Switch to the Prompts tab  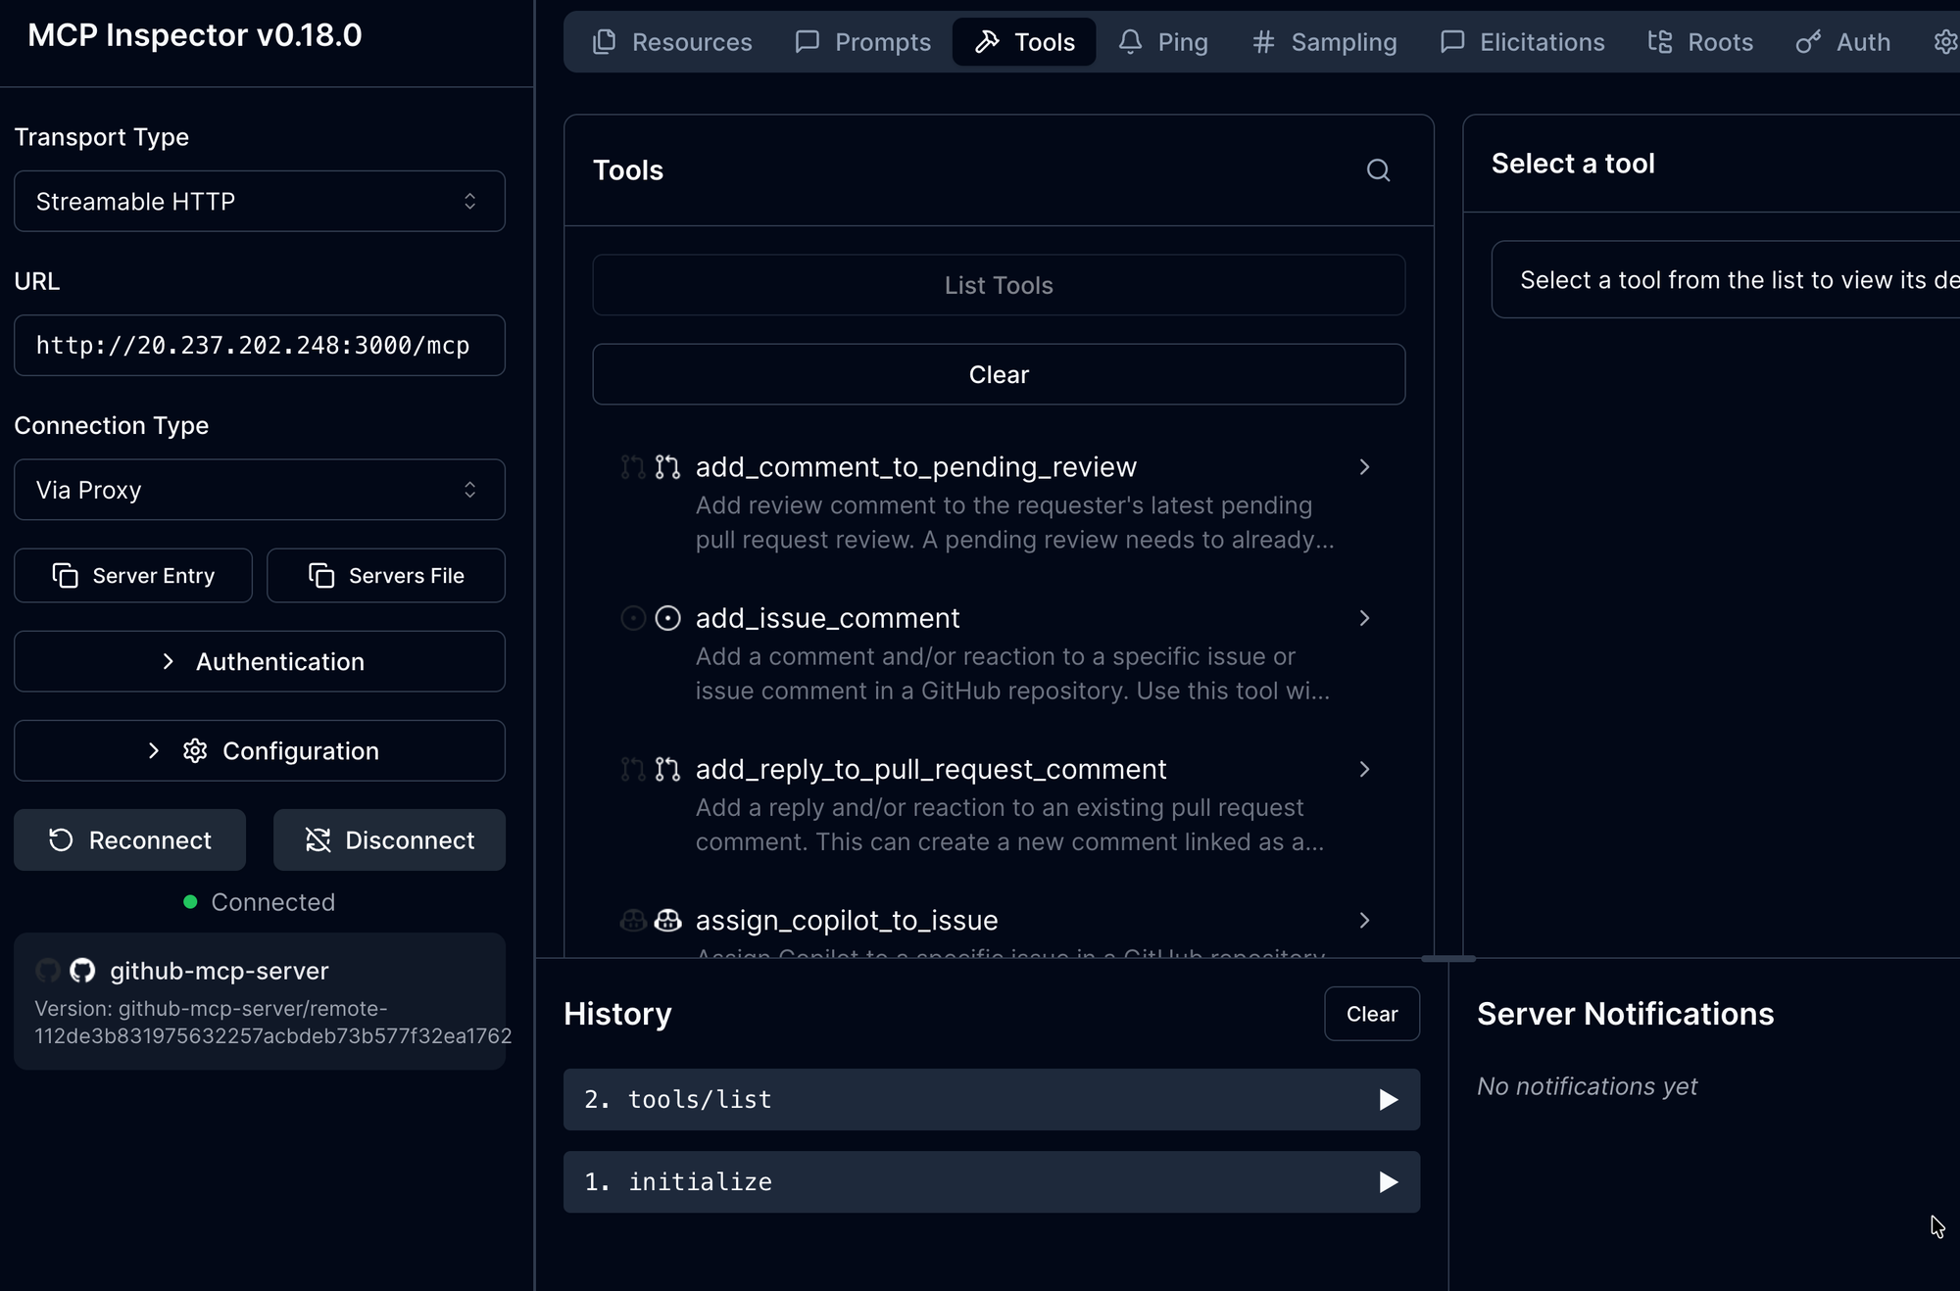(862, 42)
